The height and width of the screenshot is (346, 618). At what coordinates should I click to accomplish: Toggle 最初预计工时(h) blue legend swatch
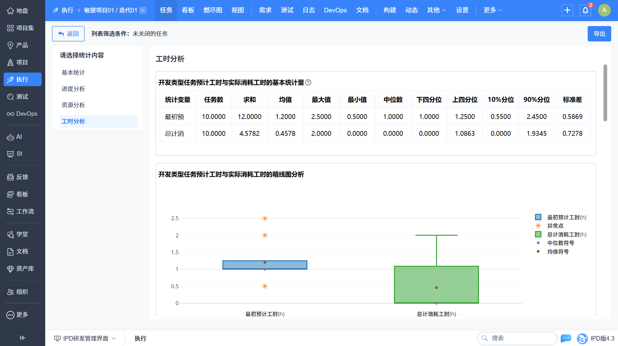click(x=538, y=217)
